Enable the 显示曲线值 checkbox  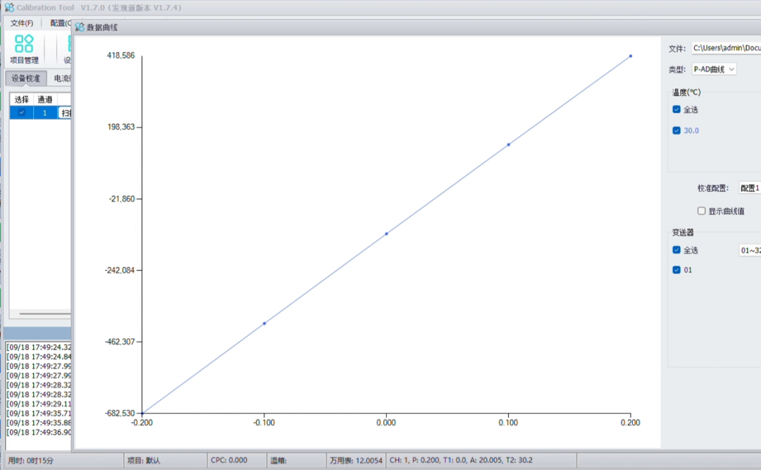701,211
